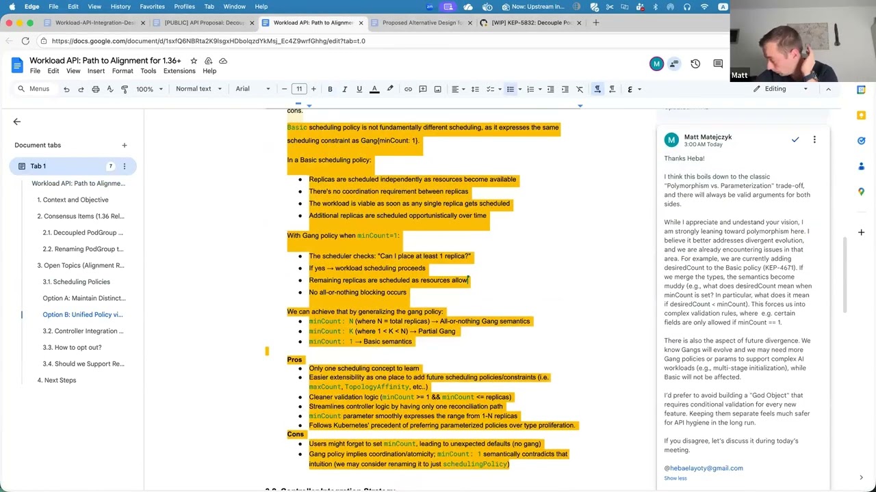Image resolution: width=876 pixels, height=492 pixels.
Task: Resolve Matt Matejczyk's comment with the checkmark
Action: click(x=795, y=139)
